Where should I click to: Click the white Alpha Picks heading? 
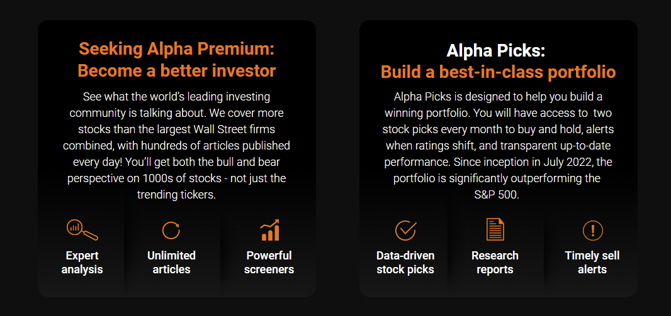pos(498,50)
